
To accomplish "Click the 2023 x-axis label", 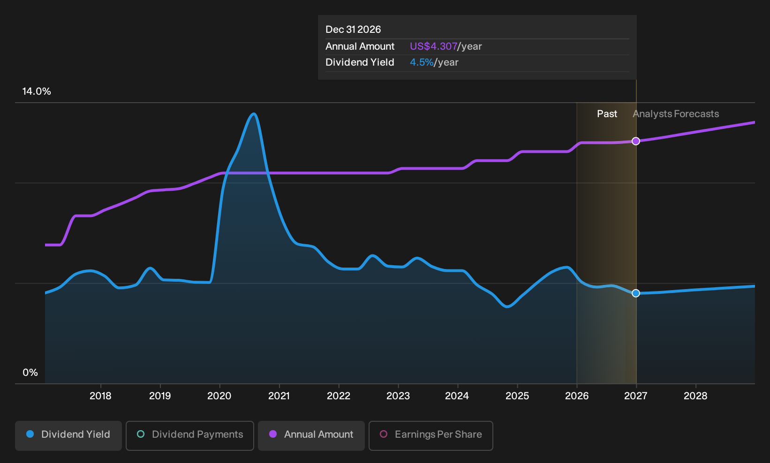I will pos(398,396).
